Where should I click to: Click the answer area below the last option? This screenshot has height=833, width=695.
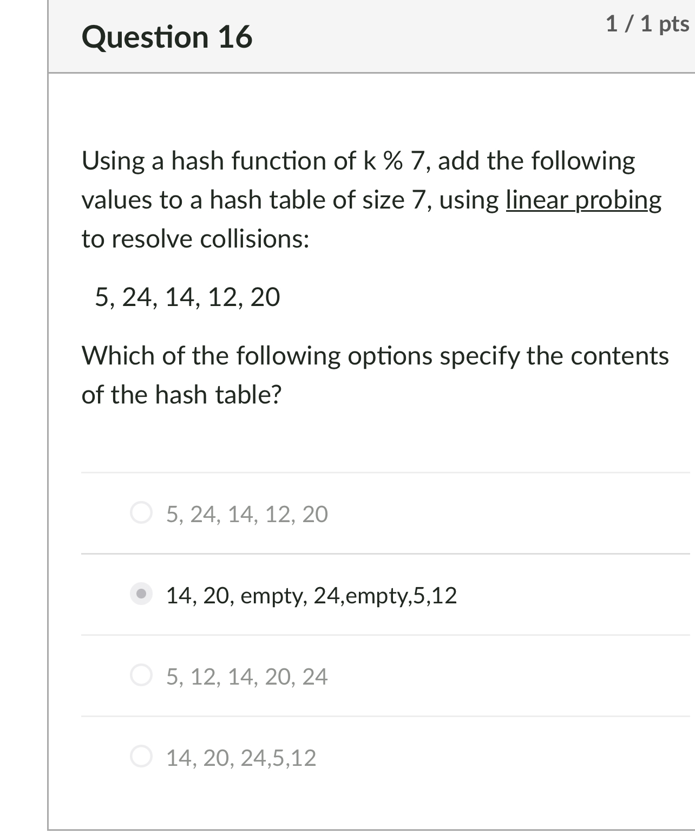(371, 807)
